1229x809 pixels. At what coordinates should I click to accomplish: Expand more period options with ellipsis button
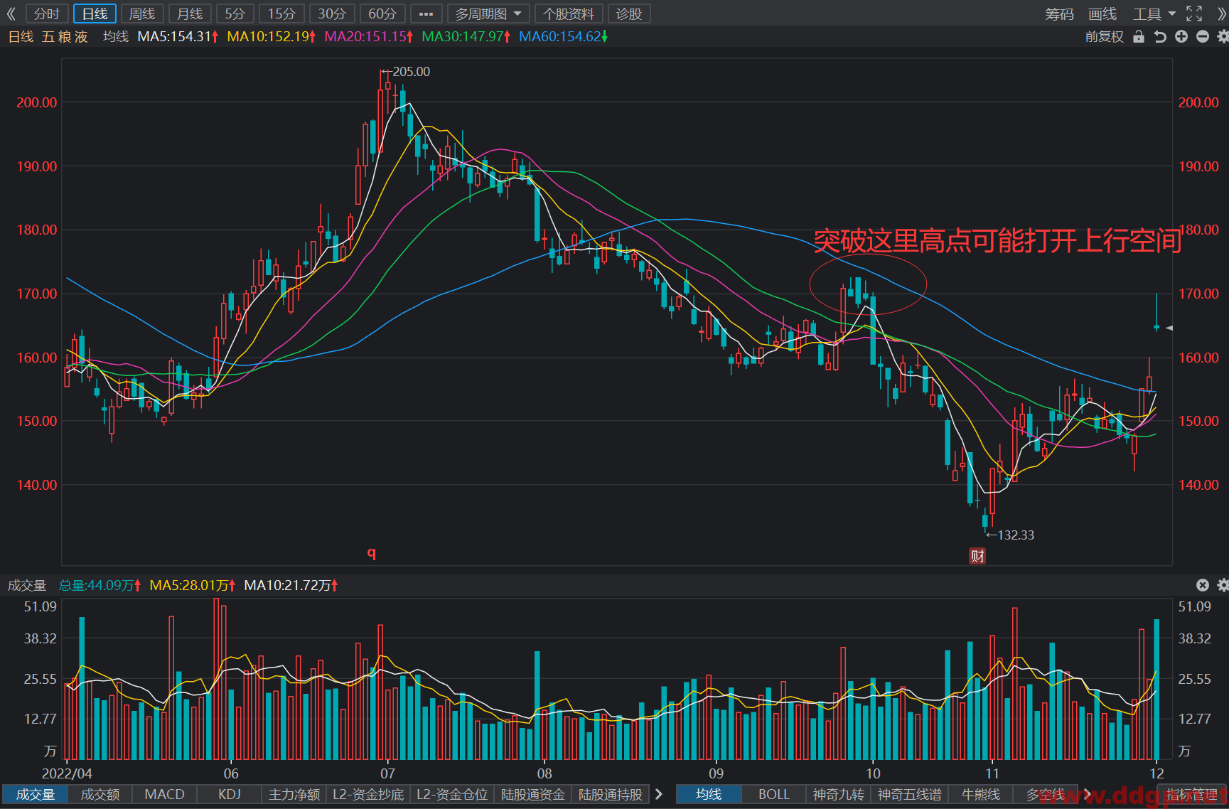[x=426, y=14]
